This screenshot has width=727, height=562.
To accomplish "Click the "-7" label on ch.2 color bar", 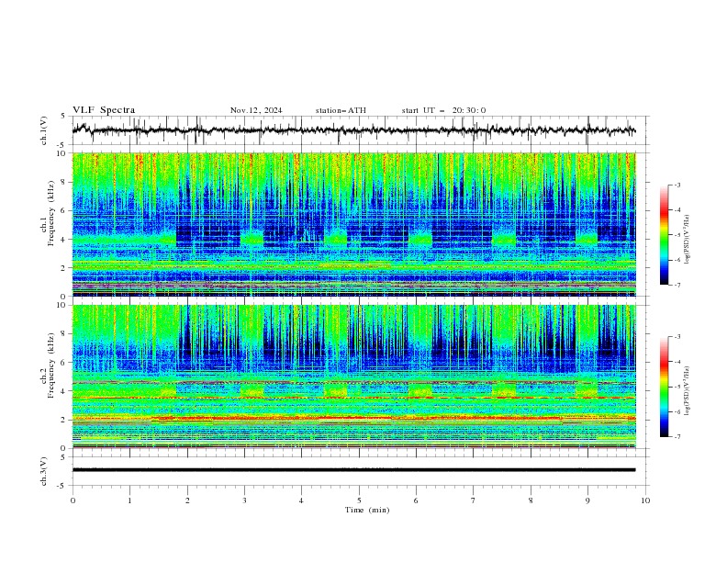I will 677,437.
